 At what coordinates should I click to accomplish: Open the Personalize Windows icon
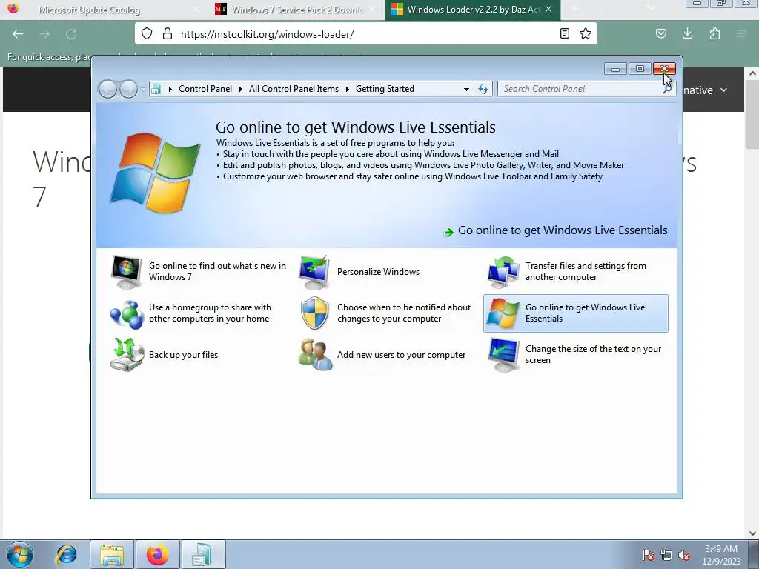314,272
